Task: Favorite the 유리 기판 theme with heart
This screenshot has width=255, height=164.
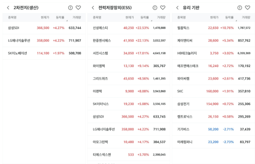Action: [247, 8]
